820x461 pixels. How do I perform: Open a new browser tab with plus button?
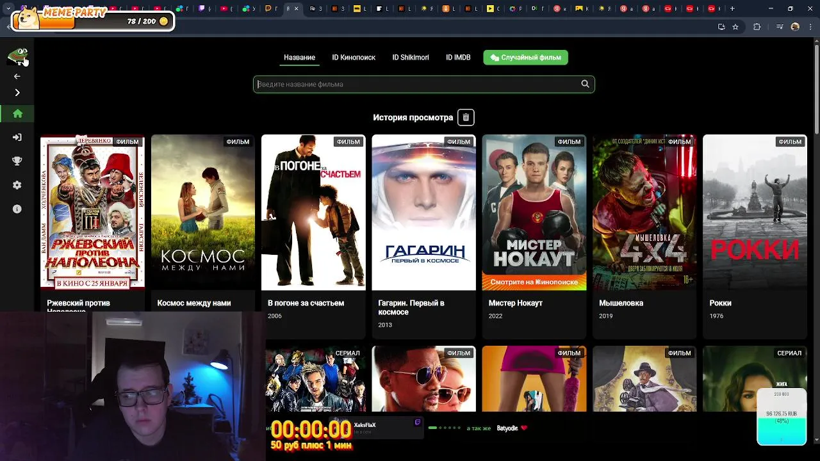click(732, 9)
